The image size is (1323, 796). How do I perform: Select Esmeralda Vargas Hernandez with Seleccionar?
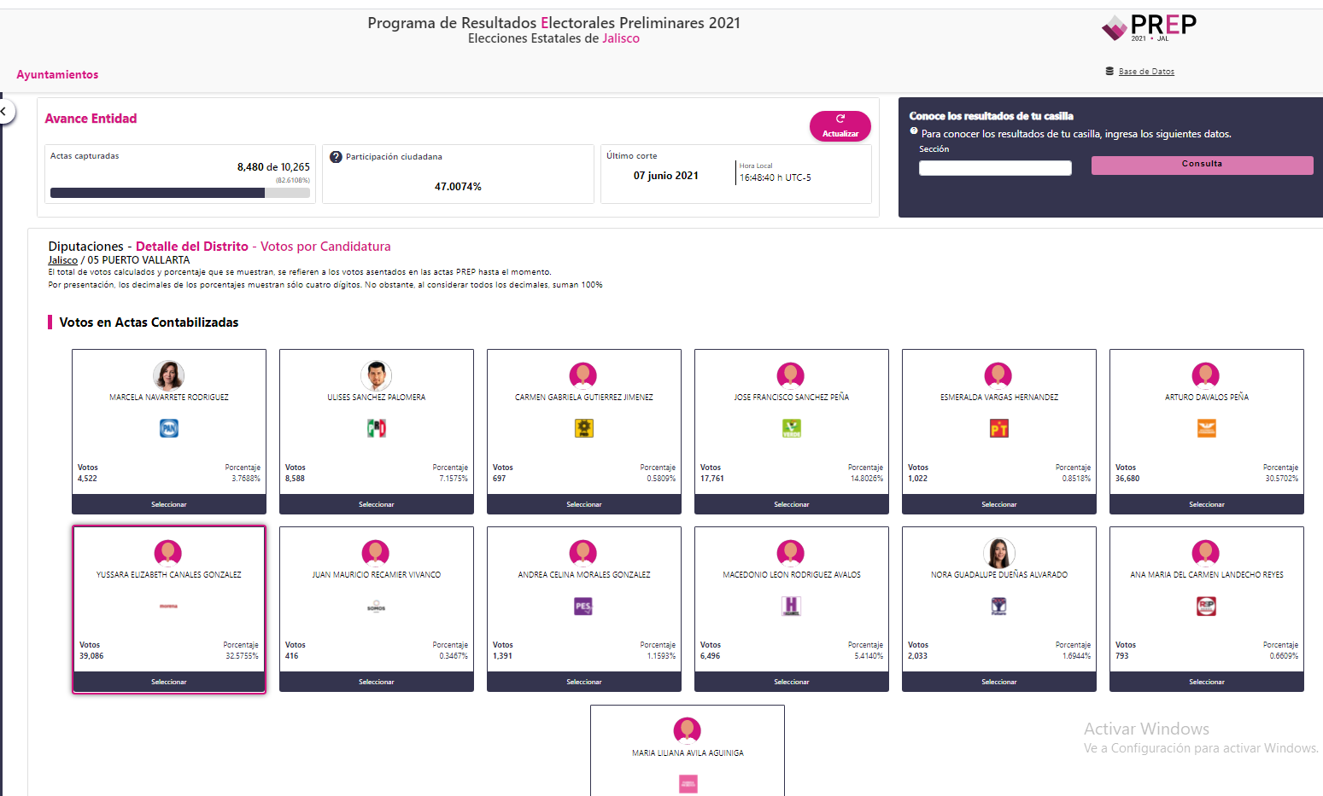999,504
